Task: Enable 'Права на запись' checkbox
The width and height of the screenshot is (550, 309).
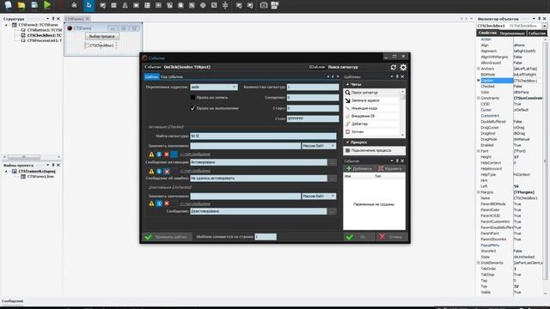Action: click(192, 97)
